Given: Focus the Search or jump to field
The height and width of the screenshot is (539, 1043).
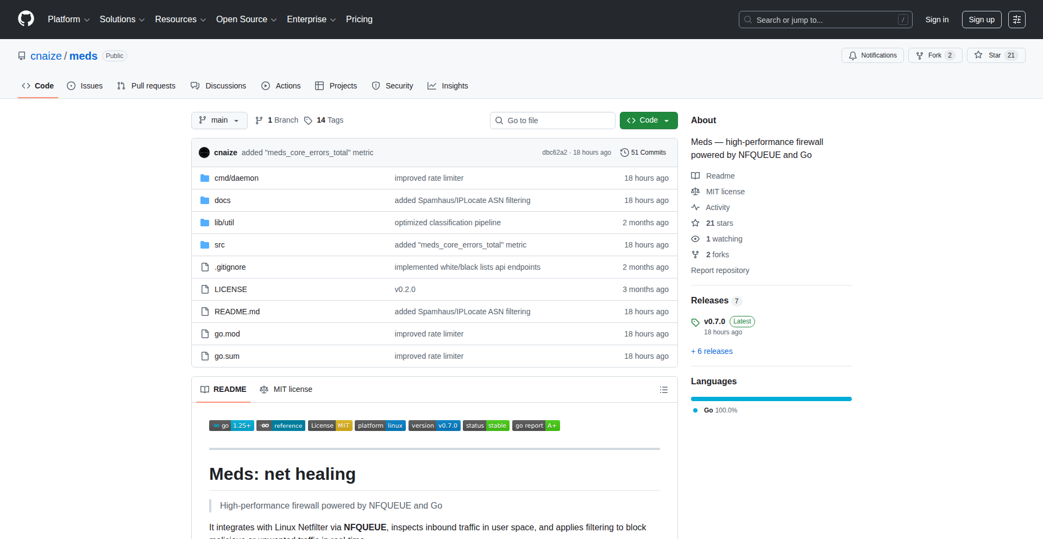Looking at the screenshot, I should coord(826,20).
